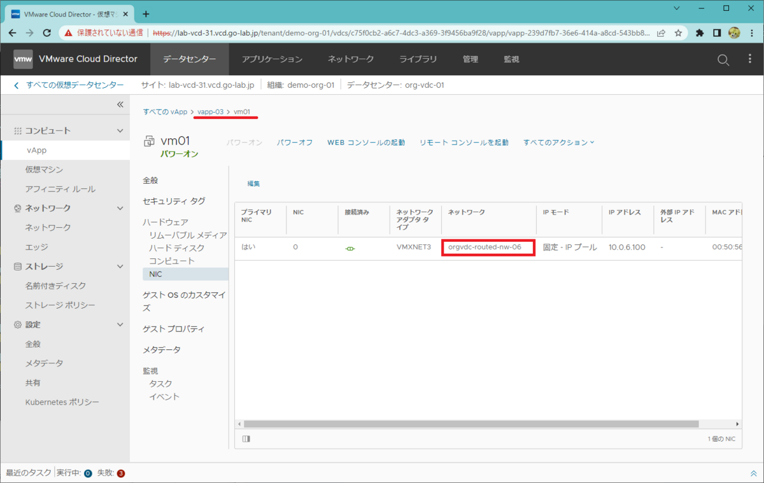Open the vapp-03 breadcrumb link
The width and height of the screenshot is (764, 483).
[x=210, y=111]
